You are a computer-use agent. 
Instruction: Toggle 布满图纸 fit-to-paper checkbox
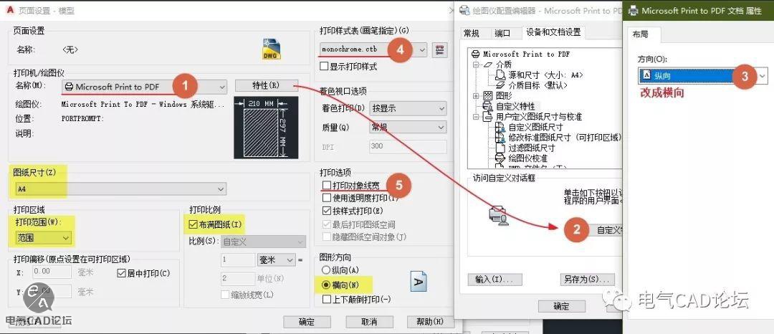[193, 224]
